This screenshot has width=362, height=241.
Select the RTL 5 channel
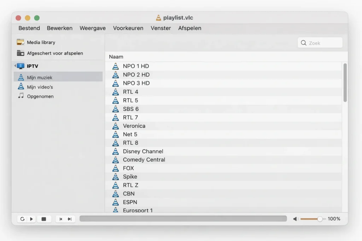point(223,100)
